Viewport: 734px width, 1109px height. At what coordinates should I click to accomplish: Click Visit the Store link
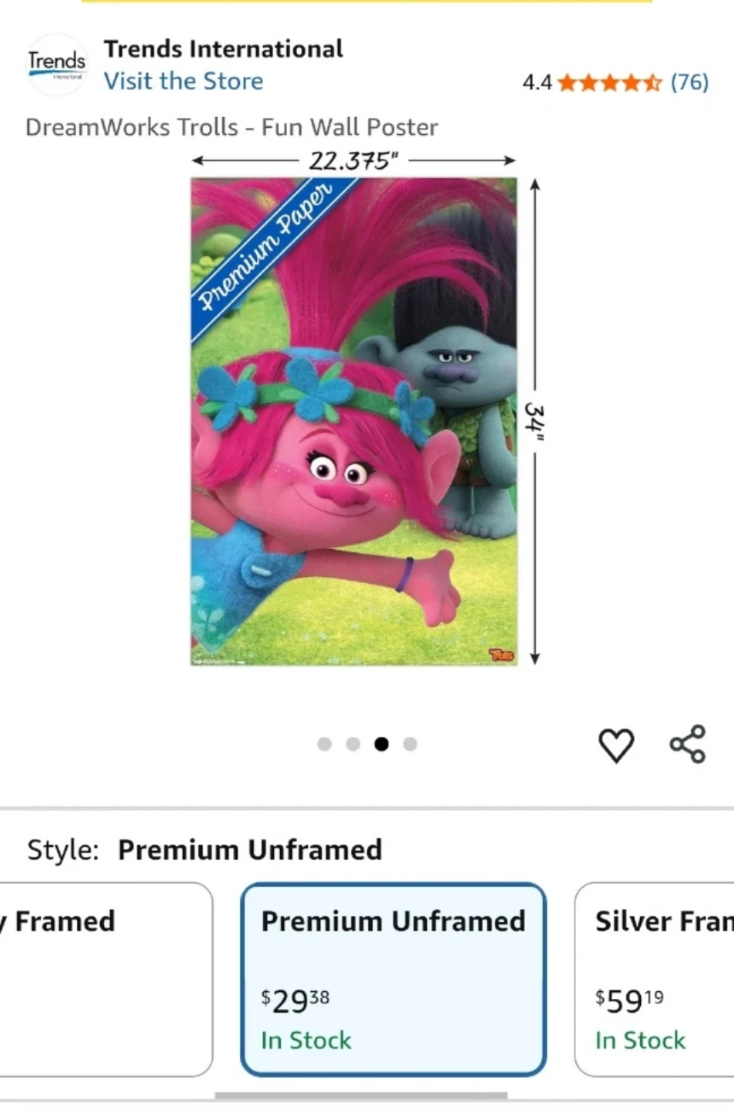[x=183, y=81]
